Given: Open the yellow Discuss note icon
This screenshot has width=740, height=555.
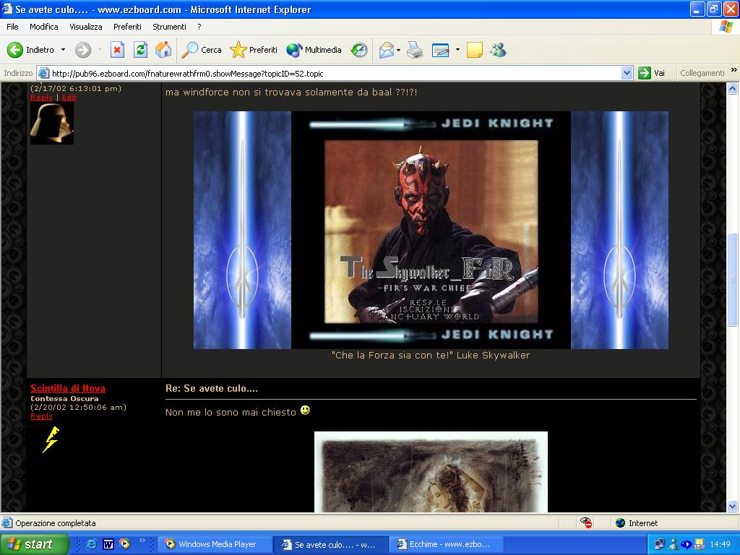Looking at the screenshot, I should (474, 50).
